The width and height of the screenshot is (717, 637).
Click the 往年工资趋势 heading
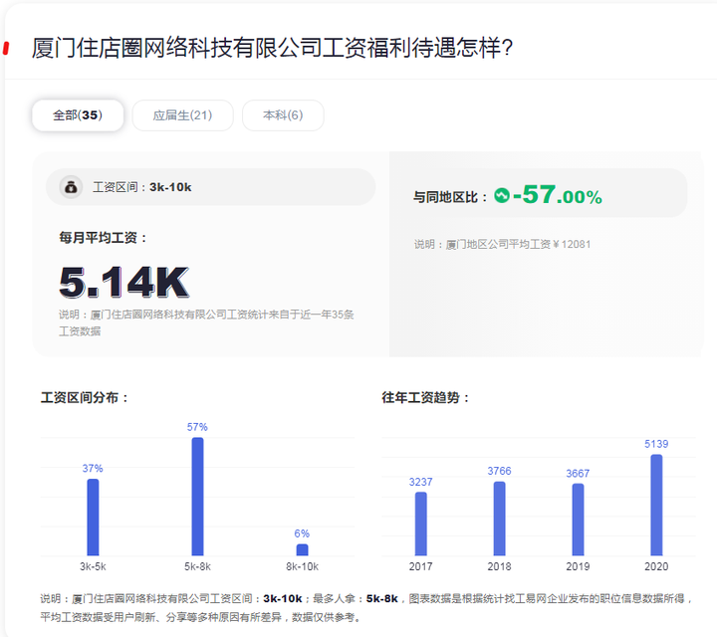tap(426, 397)
